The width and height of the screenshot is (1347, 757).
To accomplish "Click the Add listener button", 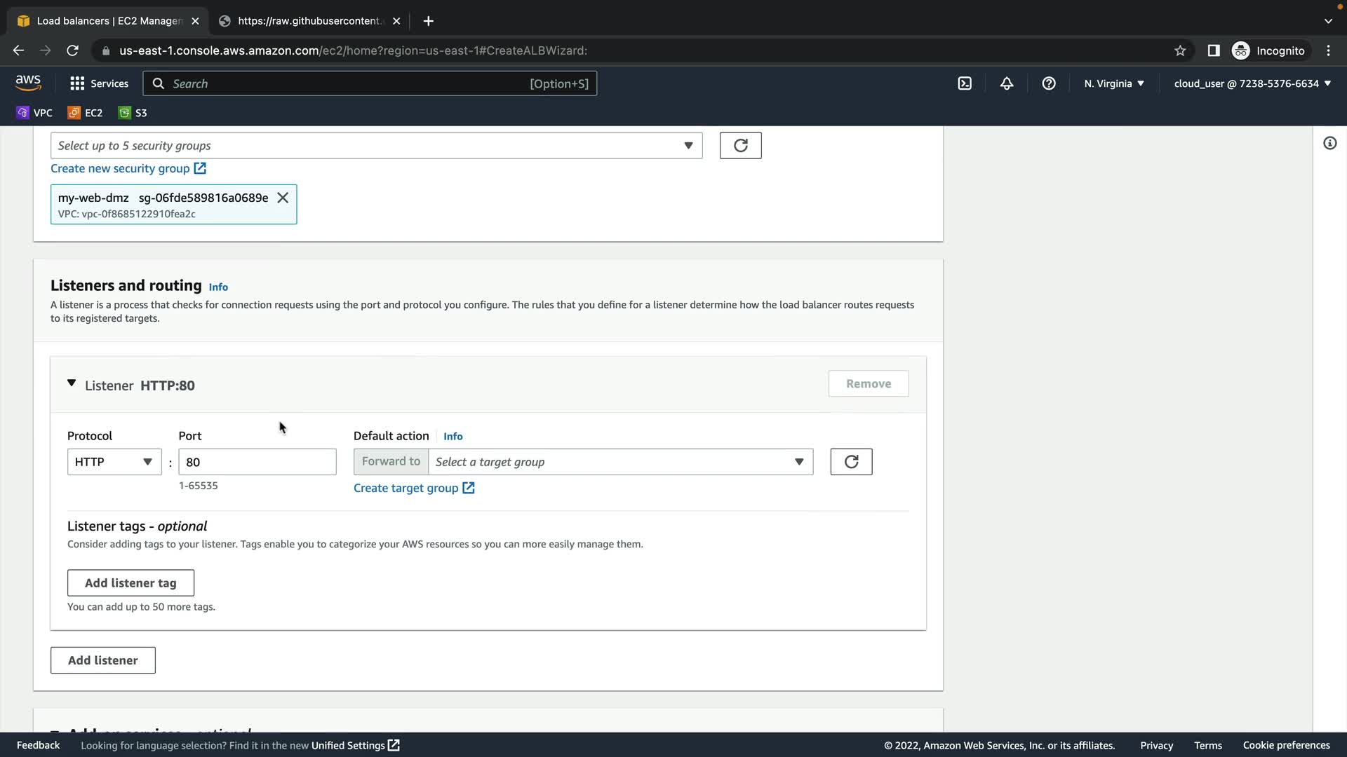I will pos(103,660).
